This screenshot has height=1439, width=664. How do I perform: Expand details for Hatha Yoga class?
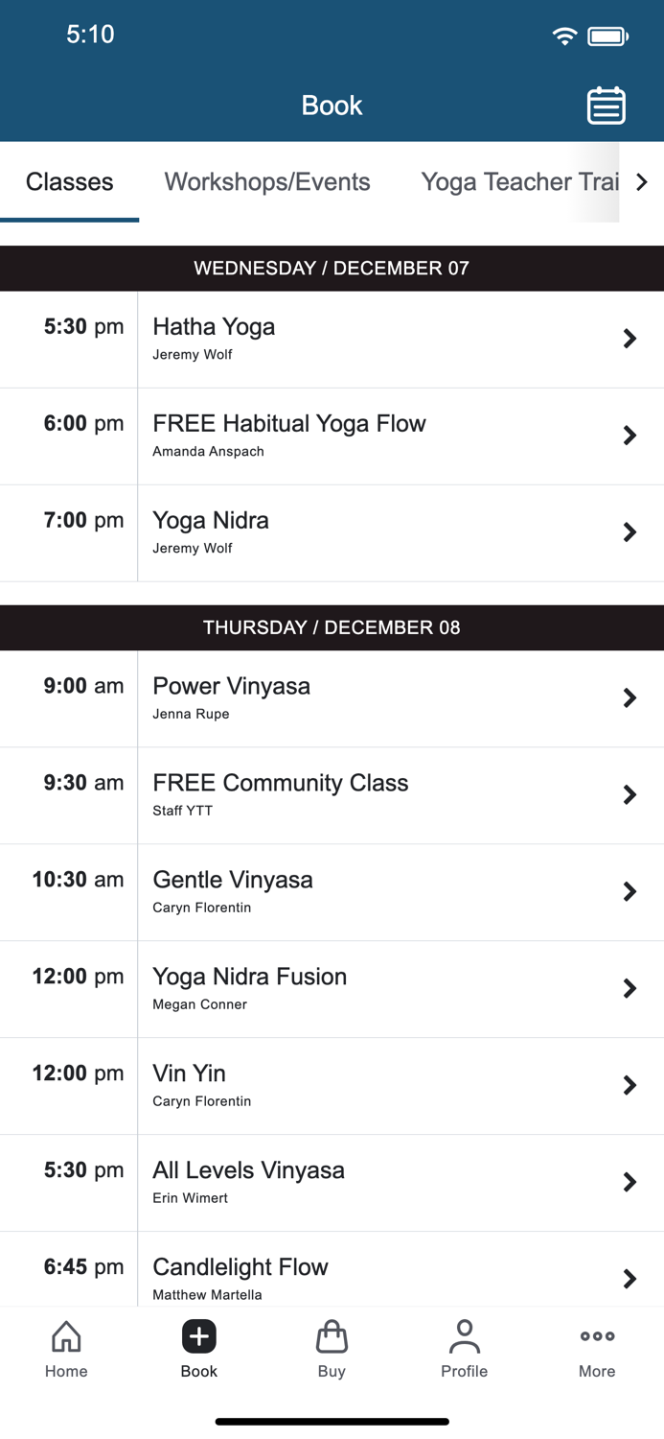pos(630,339)
